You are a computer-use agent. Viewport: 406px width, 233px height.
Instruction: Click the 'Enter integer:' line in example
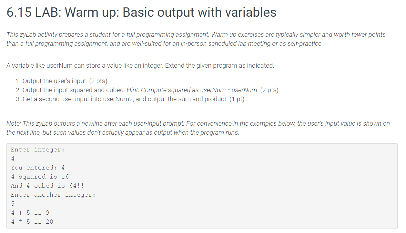click(38, 150)
